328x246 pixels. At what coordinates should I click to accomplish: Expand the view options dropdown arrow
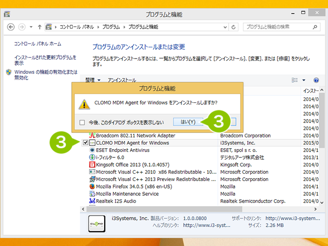point(304,80)
